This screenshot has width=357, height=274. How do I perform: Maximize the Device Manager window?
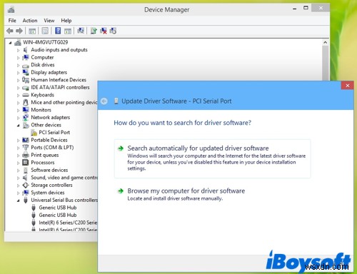click(x=306, y=8)
